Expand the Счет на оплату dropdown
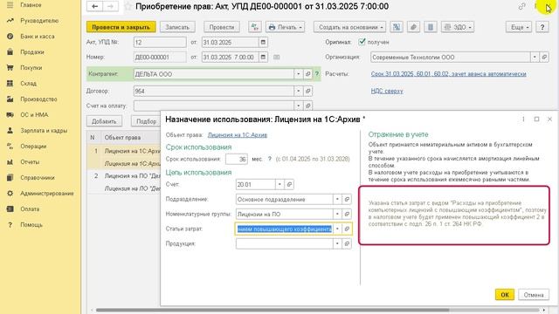 (x=299, y=106)
